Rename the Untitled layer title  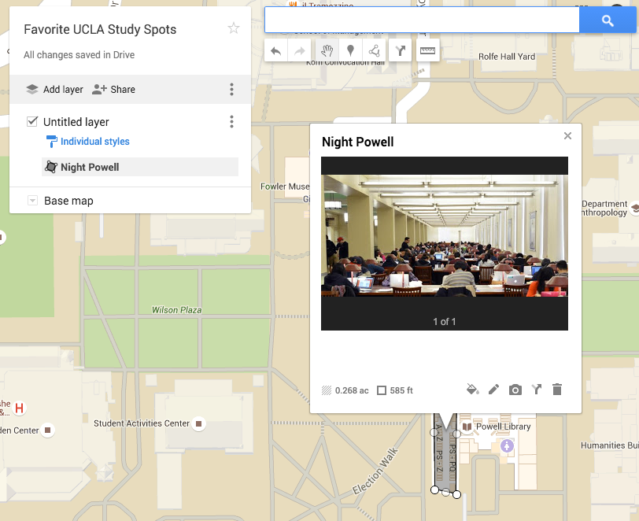pyautogui.click(x=76, y=122)
